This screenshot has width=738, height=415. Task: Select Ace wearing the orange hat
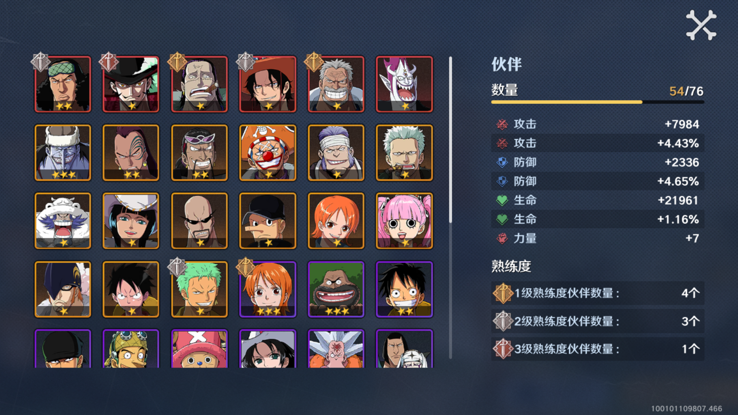268,84
